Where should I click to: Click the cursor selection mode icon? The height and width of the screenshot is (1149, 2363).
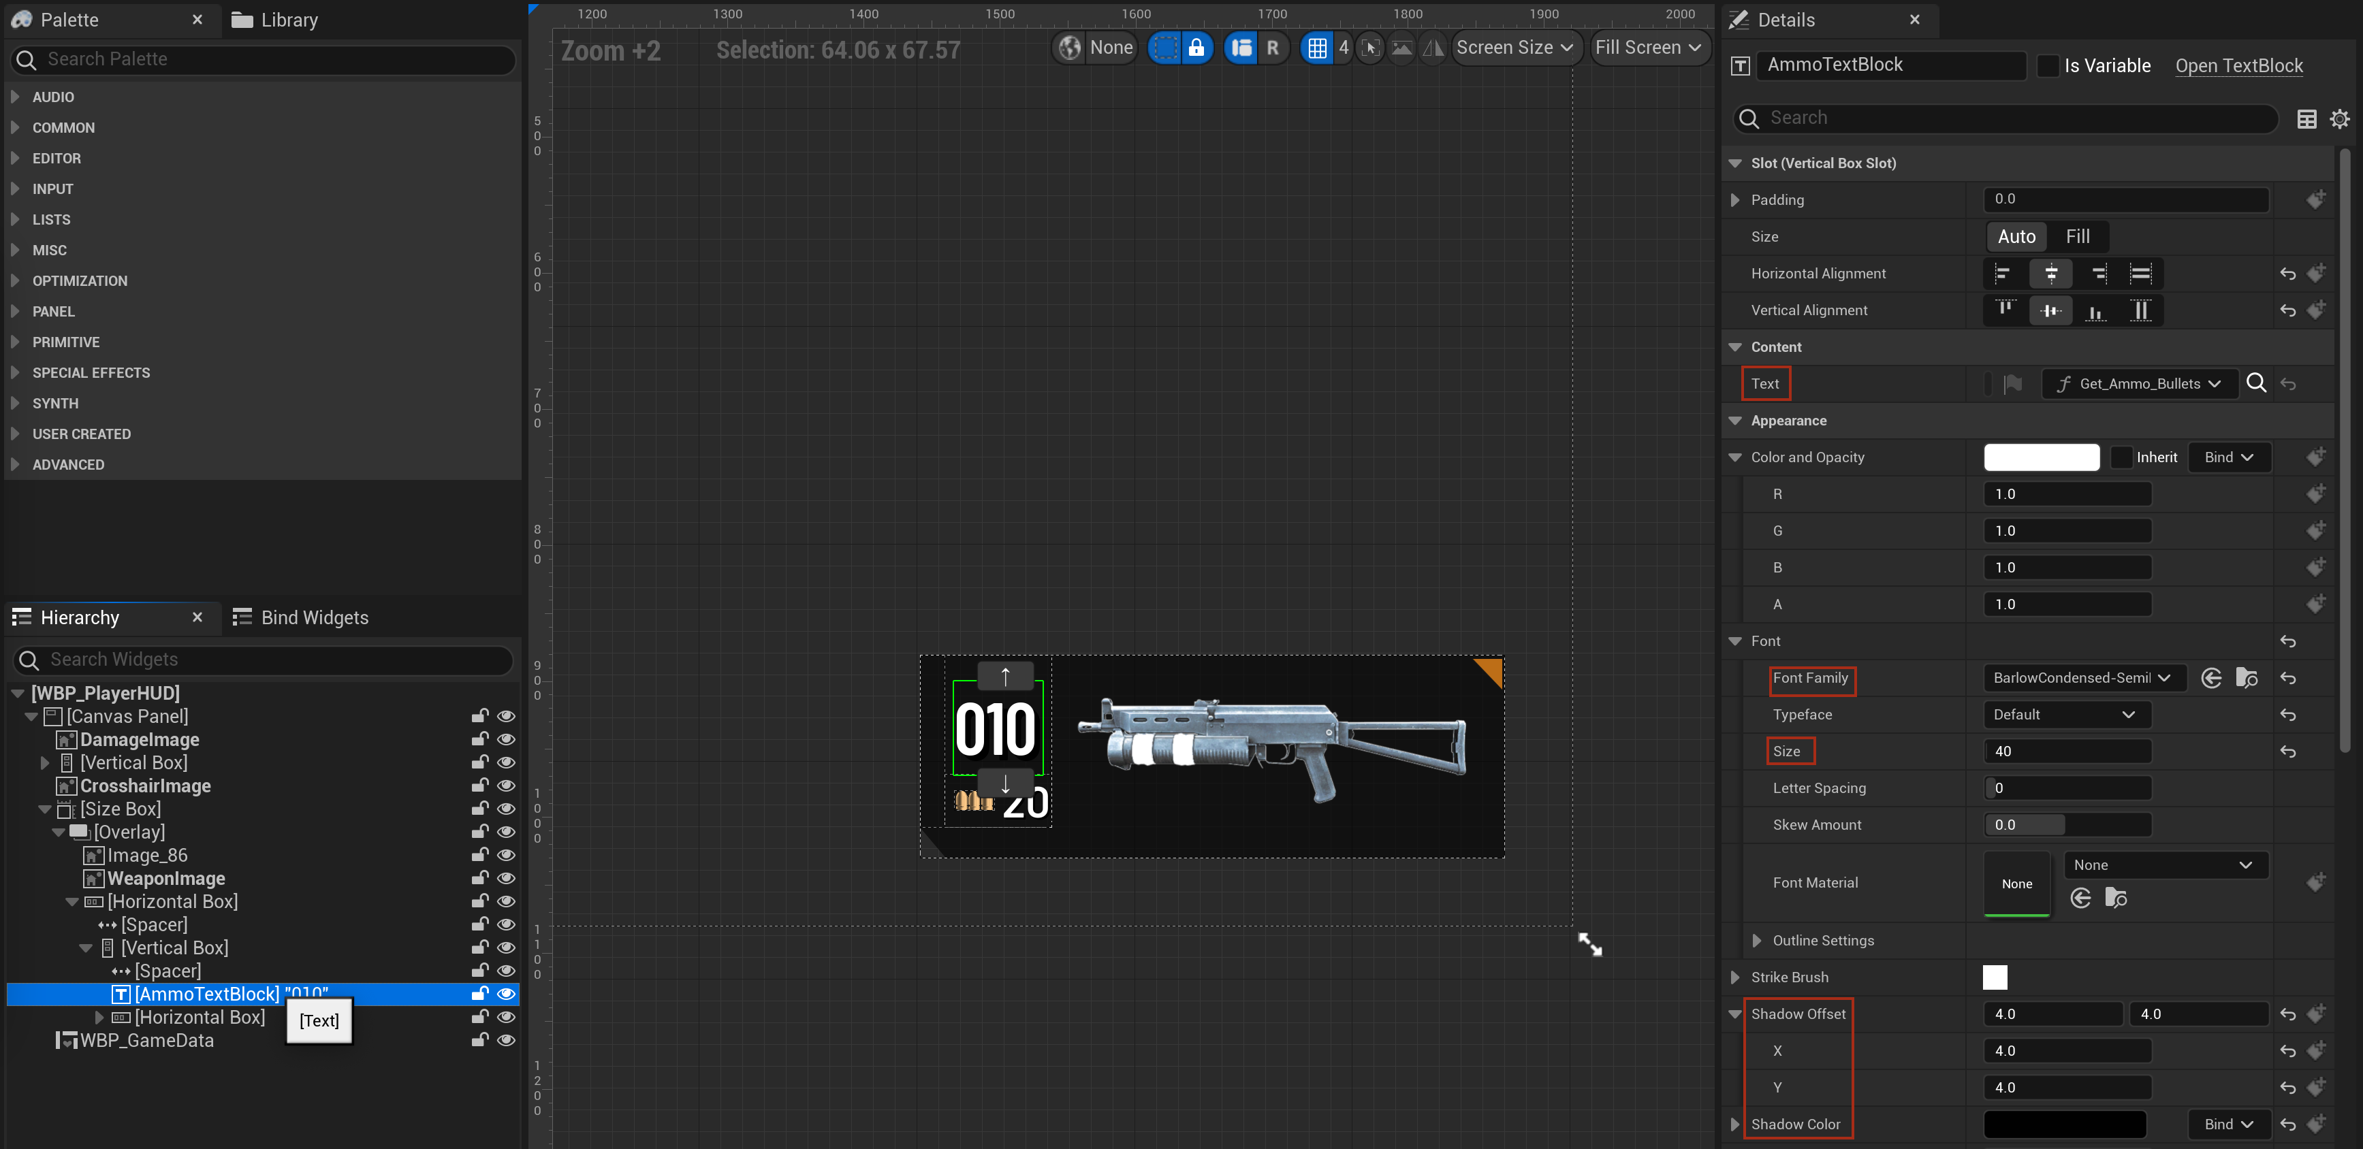click(x=1370, y=48)
